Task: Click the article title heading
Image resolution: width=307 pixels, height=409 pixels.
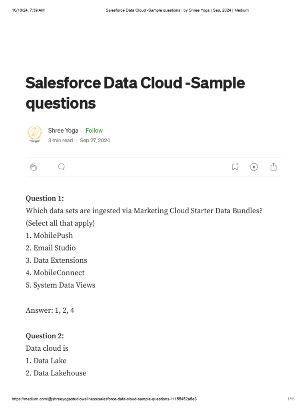Action: pos(135,93)
